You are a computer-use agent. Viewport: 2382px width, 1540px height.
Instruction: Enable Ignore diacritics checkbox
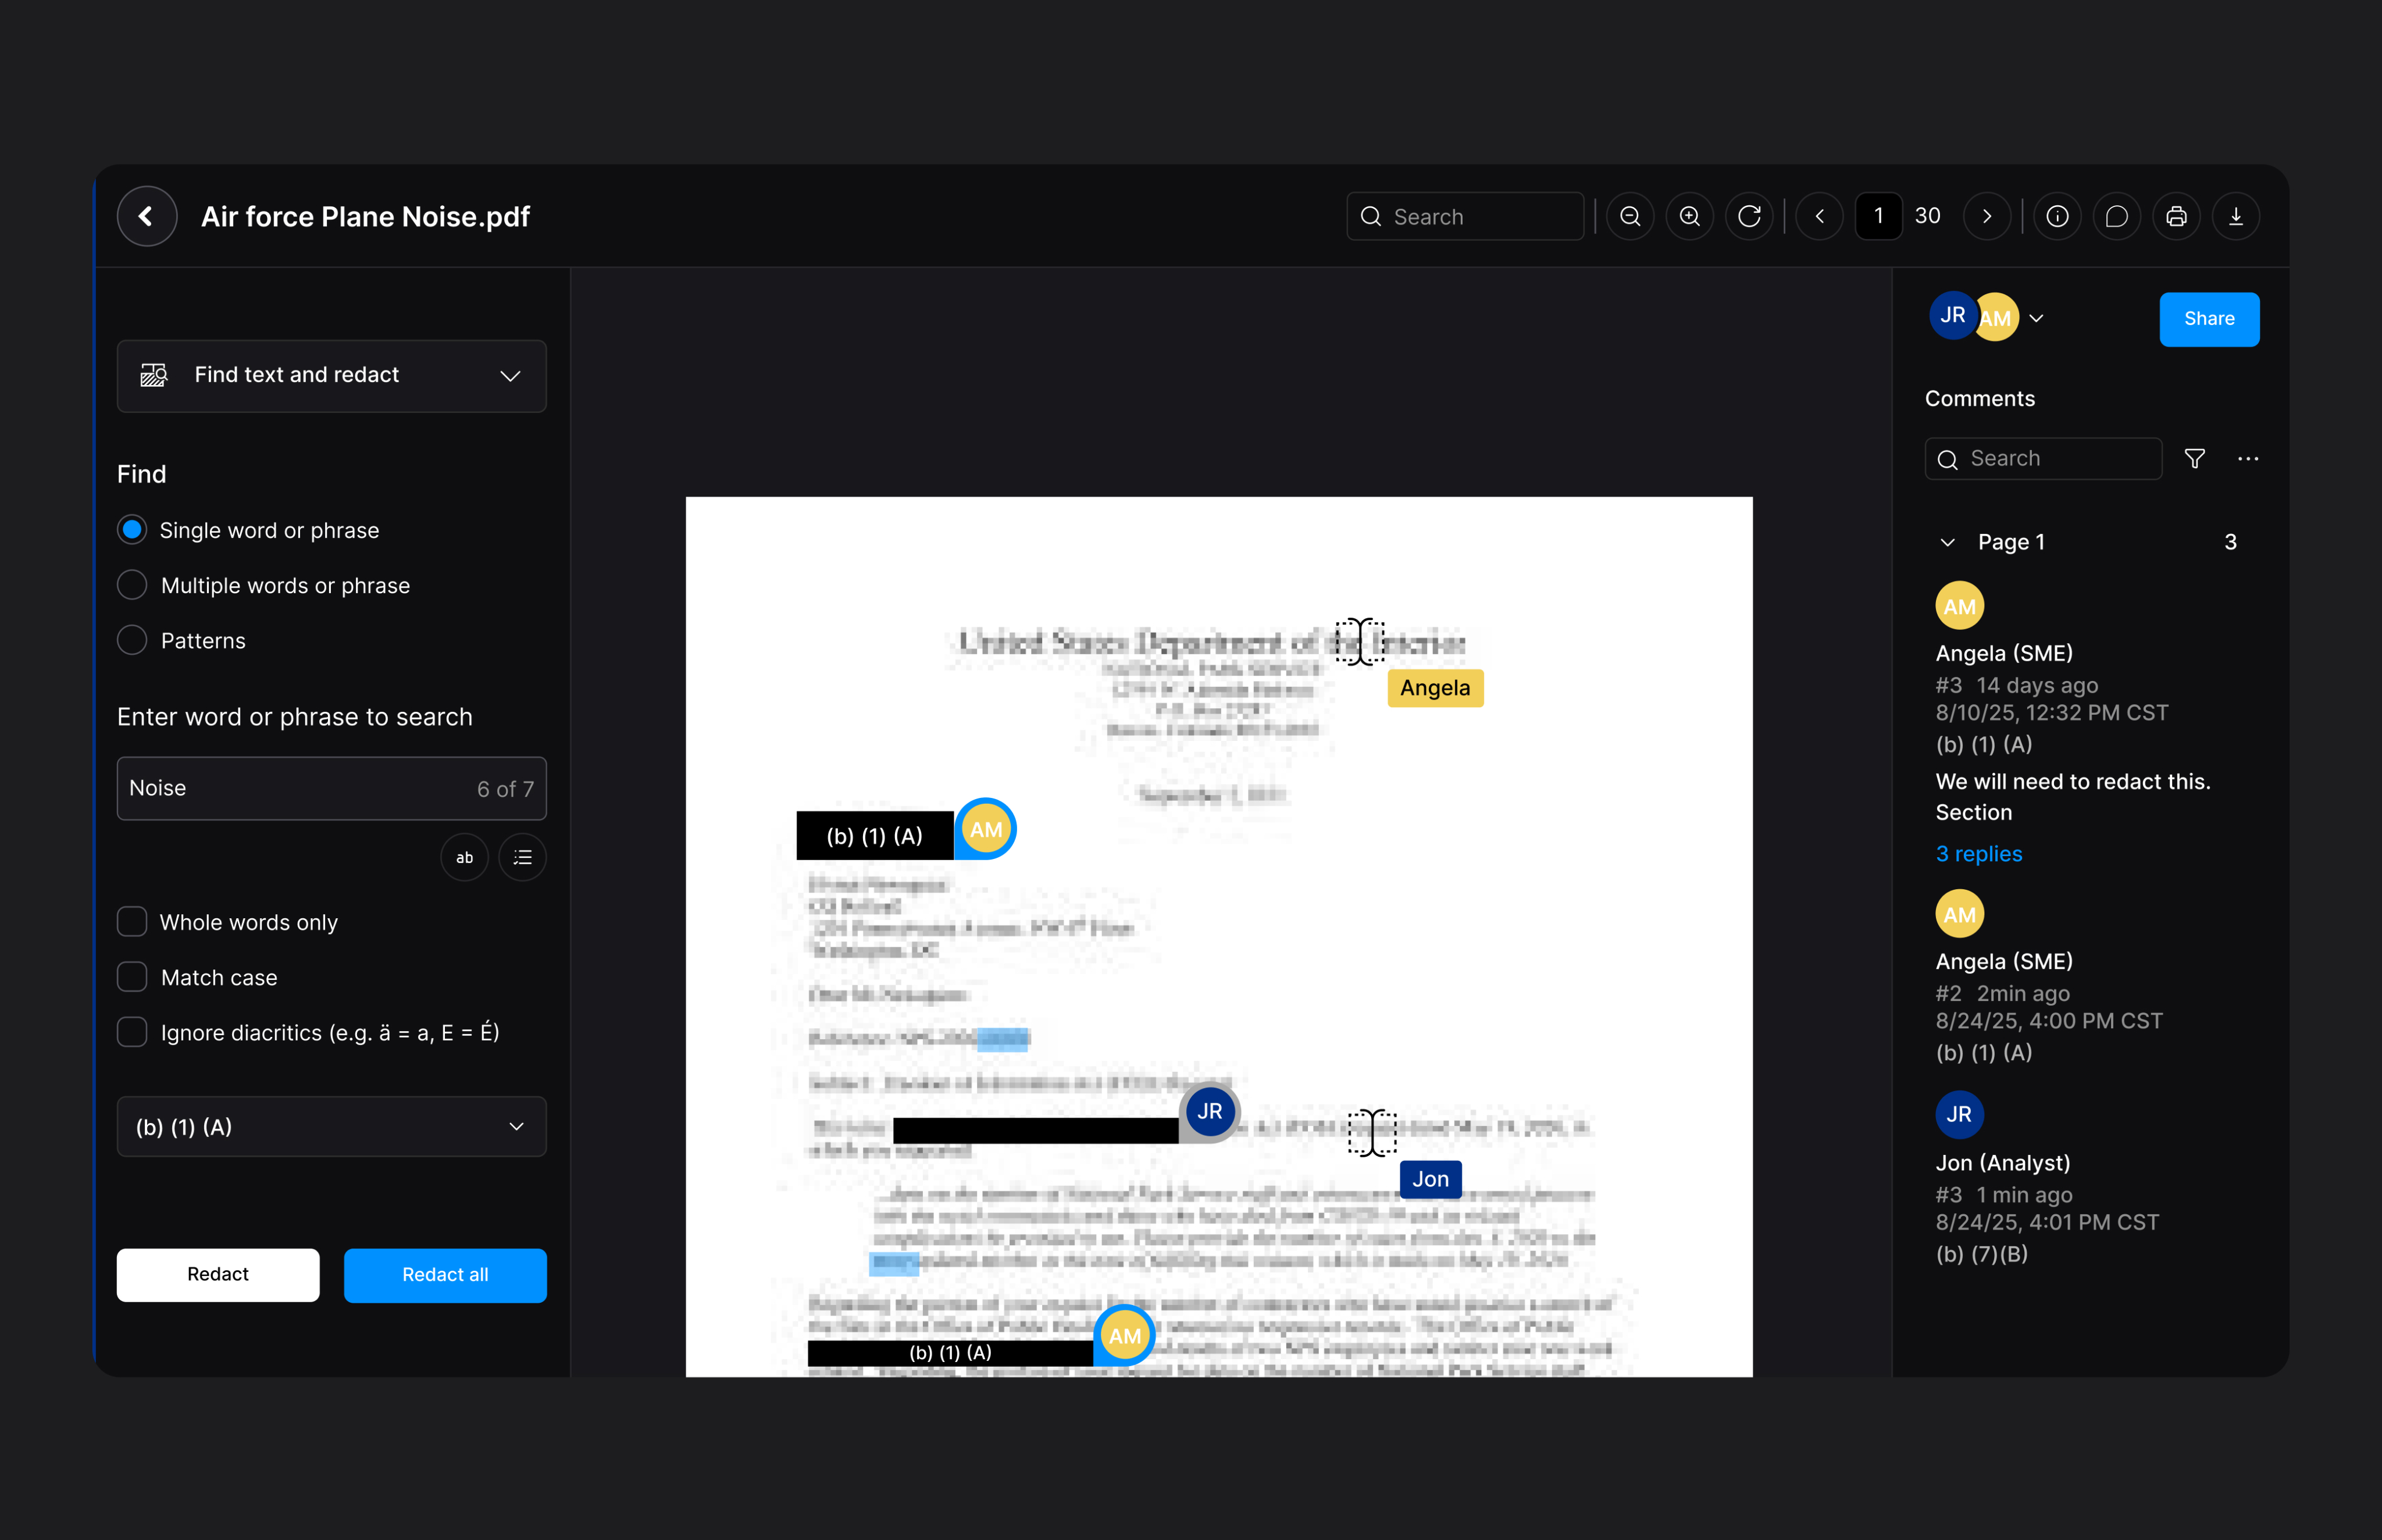(132, 1032)
